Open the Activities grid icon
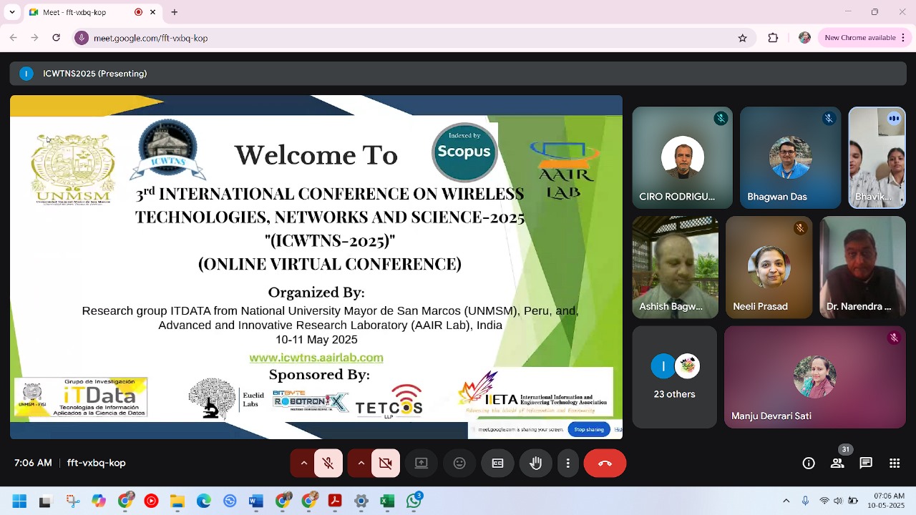916x515 pixels. 895,463
